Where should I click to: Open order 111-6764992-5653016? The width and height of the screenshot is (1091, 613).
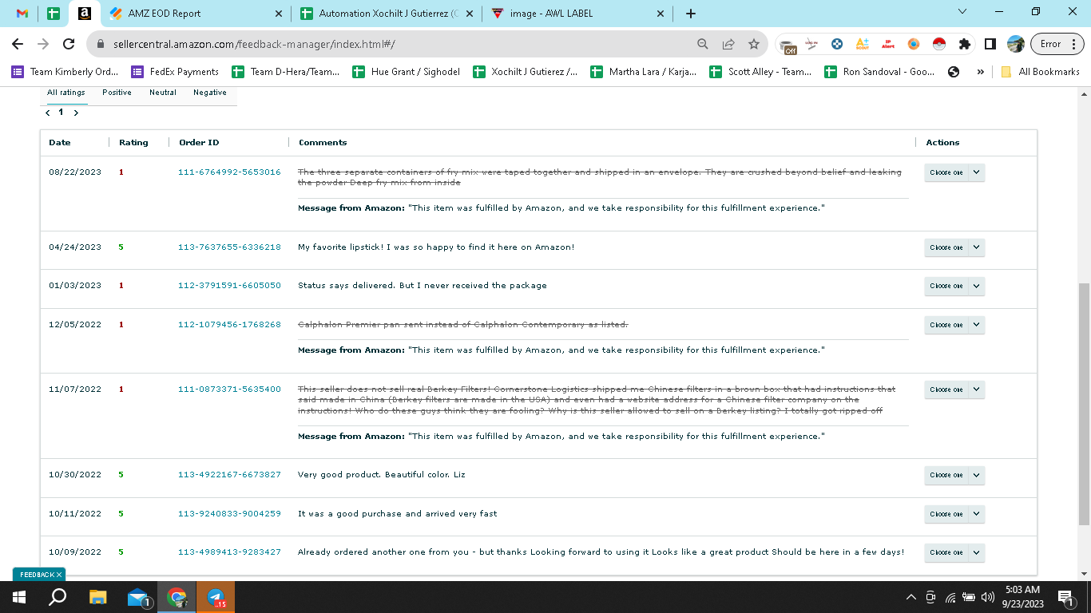tap(229, 172)
